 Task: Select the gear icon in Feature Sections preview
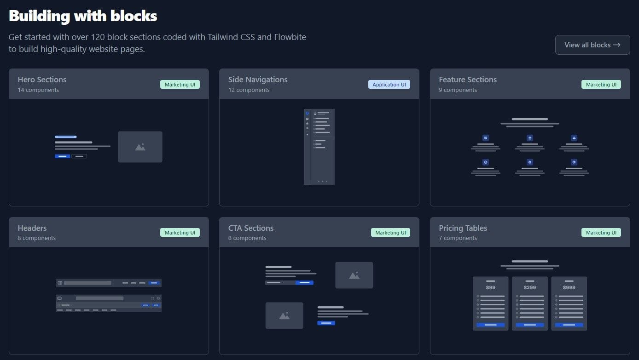pos(529,162)
